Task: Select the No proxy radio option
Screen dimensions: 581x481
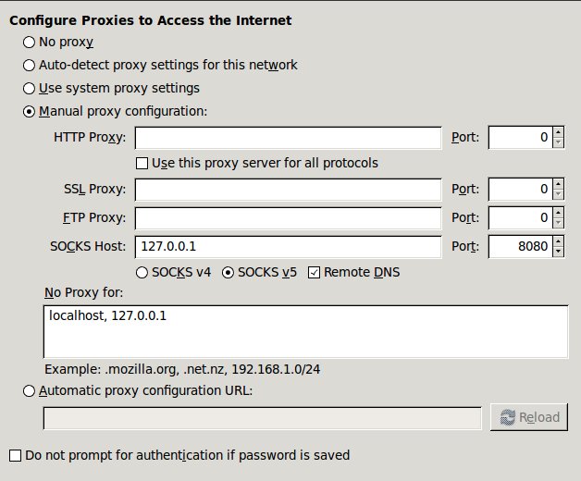Action: 29,43
